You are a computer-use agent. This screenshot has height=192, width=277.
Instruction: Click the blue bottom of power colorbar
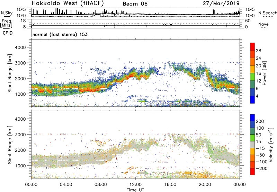252,99
